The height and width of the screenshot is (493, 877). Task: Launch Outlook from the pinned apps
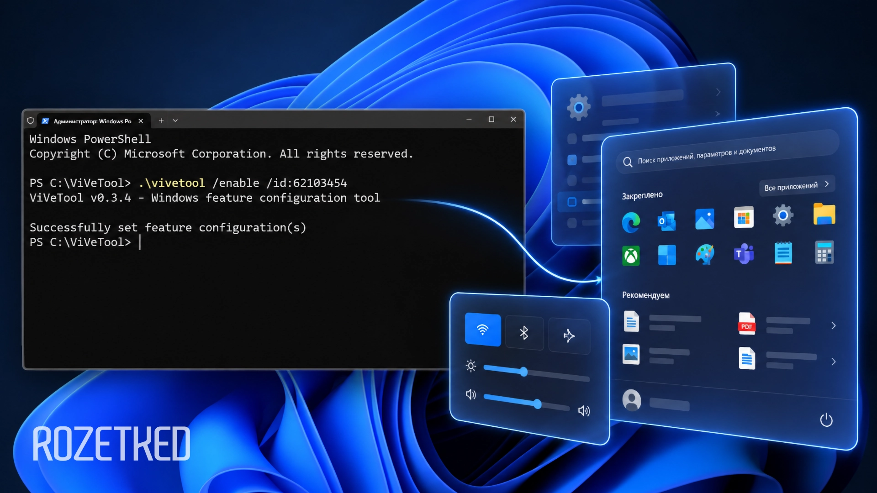[666, 221]
